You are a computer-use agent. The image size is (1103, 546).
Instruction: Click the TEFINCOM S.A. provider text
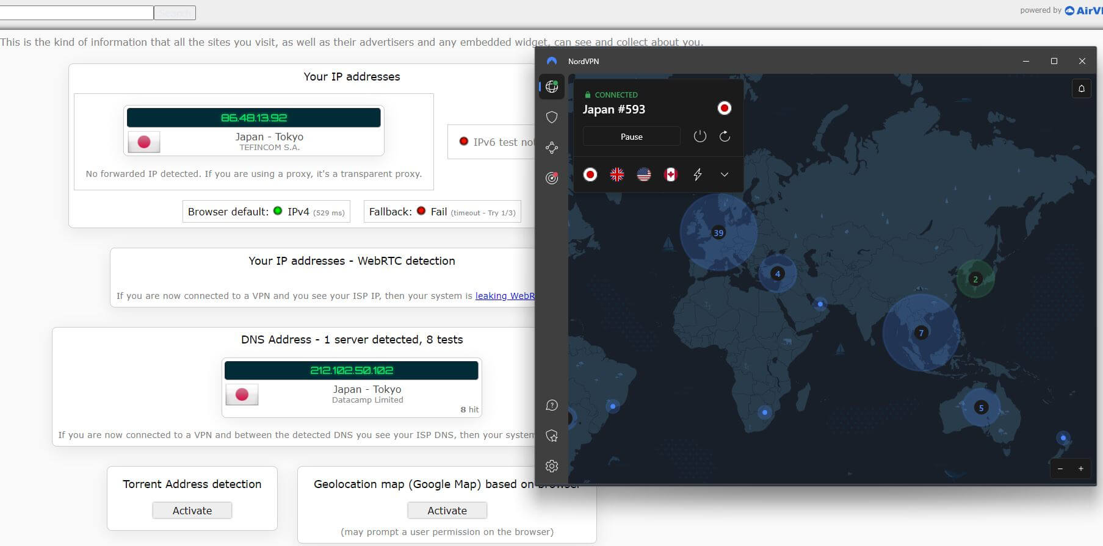270,148
